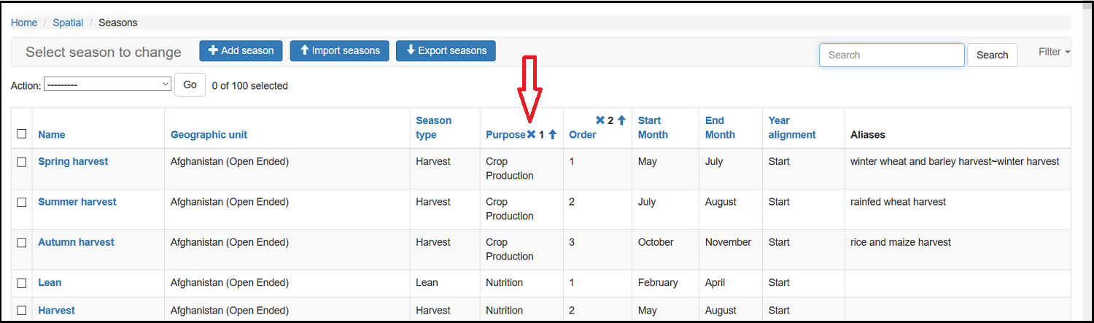Check the Spring harvest row checkbox
The height and width of the screenshot is (323, 1094).
click(x=22, y=162)
